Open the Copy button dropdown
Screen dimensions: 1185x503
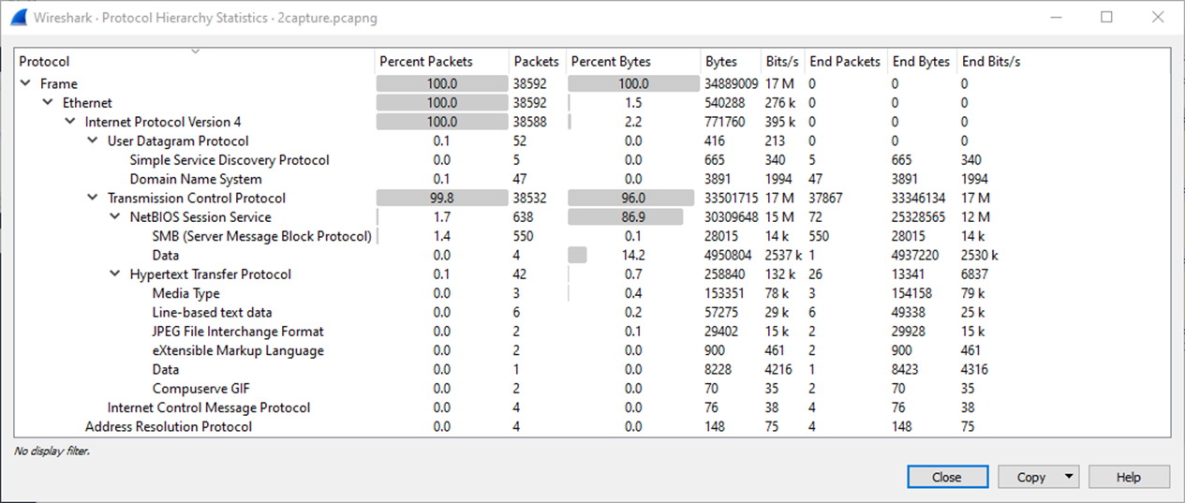1069,477
